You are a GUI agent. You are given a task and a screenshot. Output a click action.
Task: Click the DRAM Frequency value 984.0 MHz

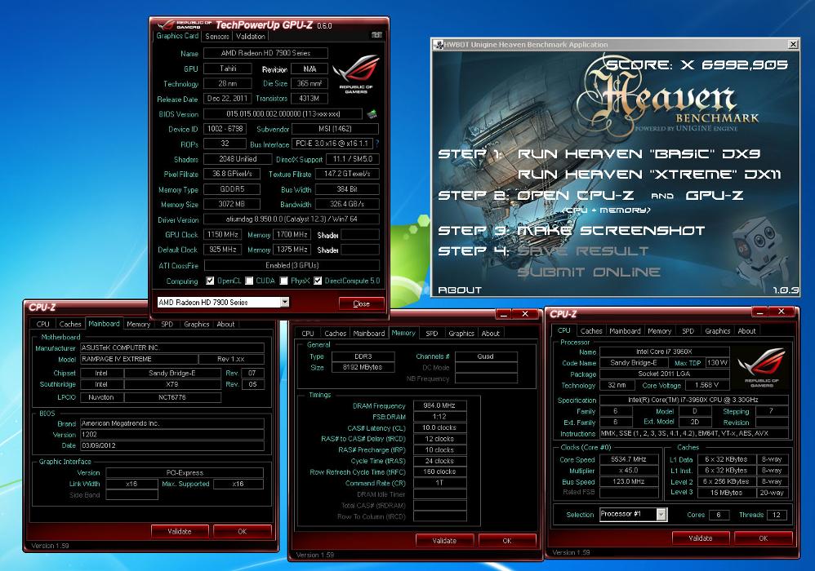439,405
